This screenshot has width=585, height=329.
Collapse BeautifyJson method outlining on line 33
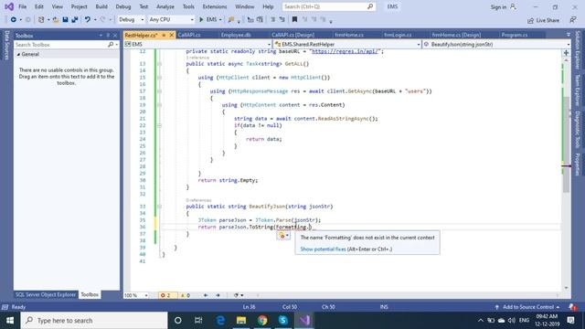(x=160, y=207)
